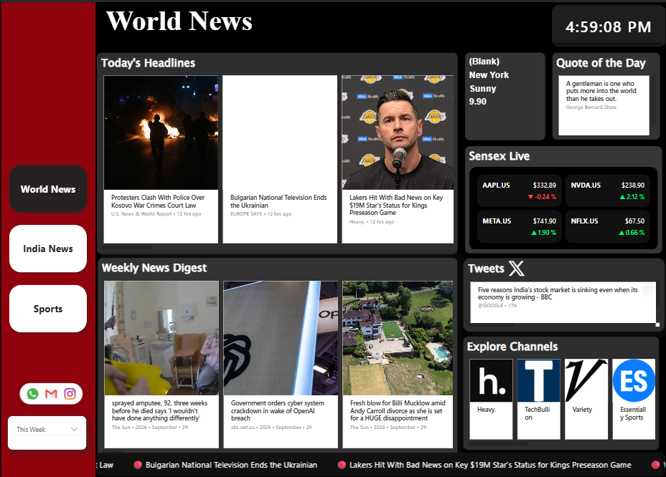
Task: Click red bullet before Bulgarian ticker headline
Action: point(138,465)
